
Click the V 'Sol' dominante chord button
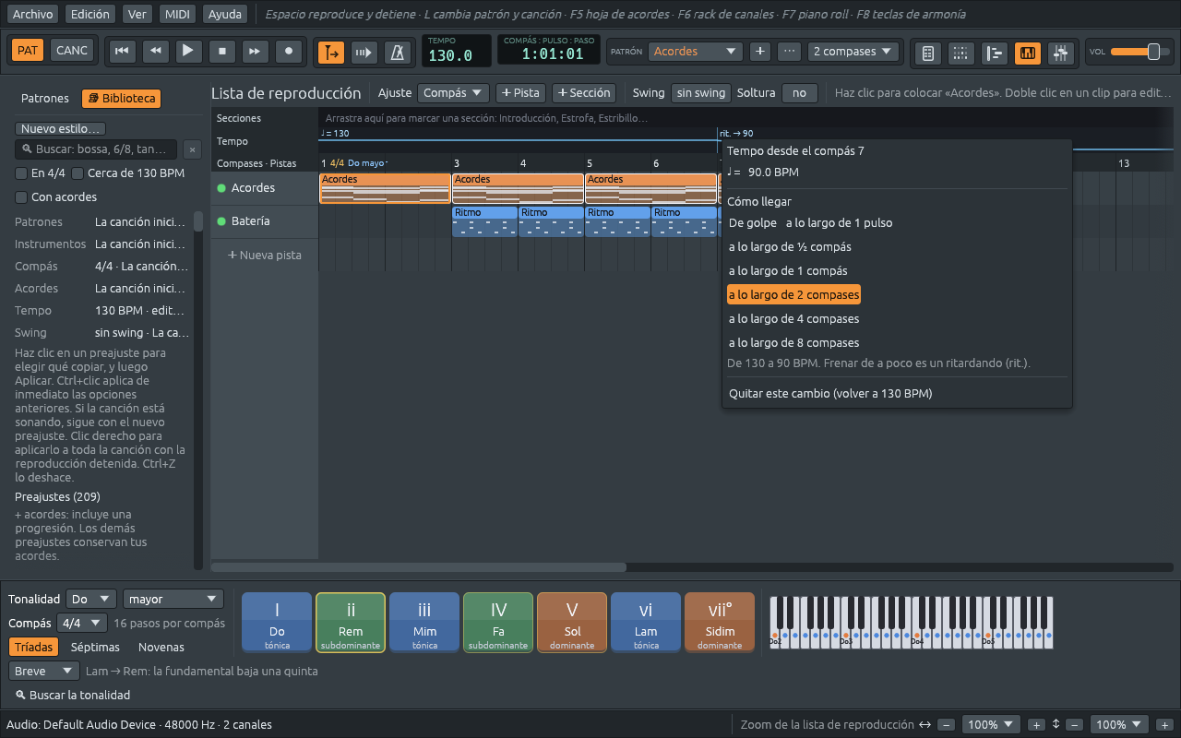coord(572,623)
